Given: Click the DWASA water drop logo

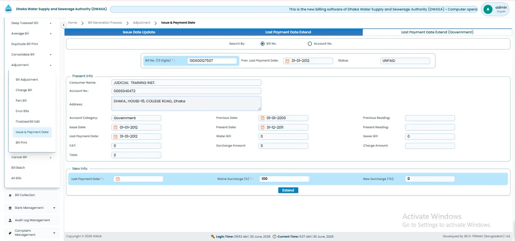Looking at the screenshot, I should point(8,9).
